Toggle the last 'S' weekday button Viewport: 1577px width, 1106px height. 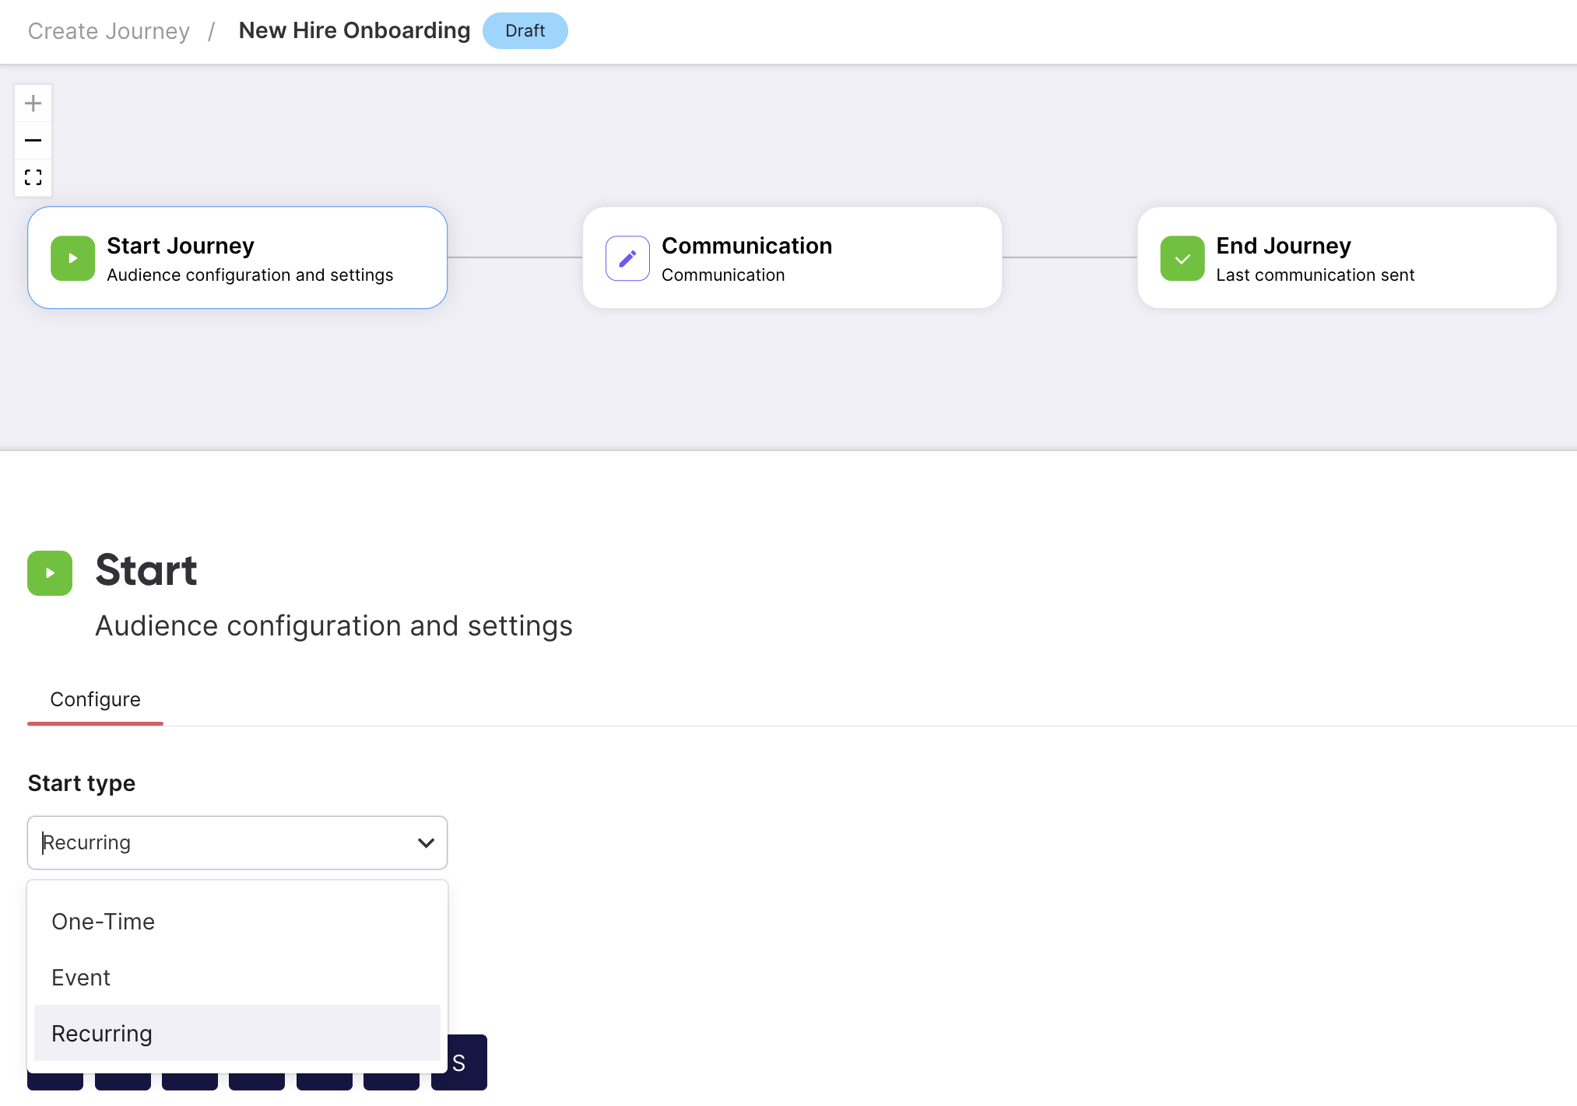(459, 1062)
